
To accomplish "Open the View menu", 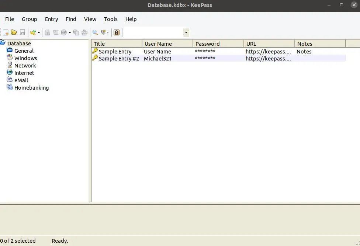I will [90, 19].
